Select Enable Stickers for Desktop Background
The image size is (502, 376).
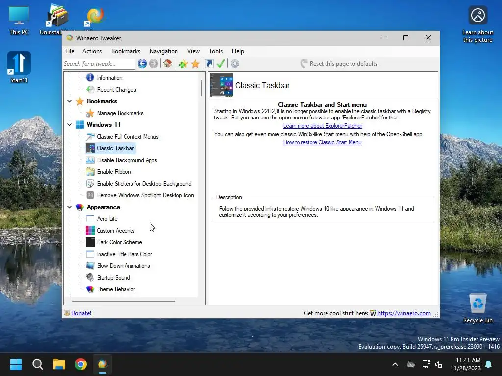tap(144, 184)
